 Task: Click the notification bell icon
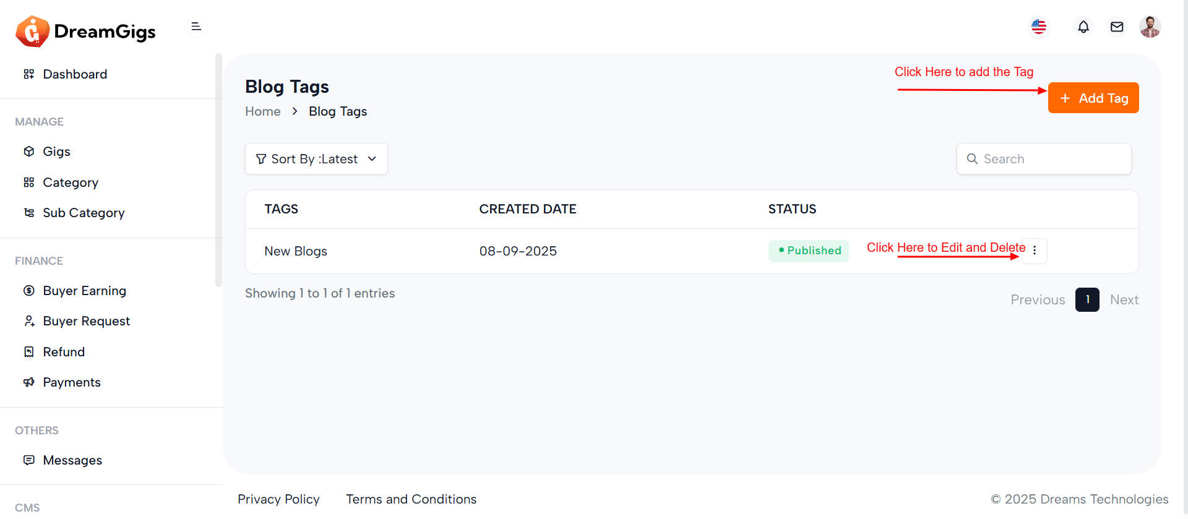1083,27
